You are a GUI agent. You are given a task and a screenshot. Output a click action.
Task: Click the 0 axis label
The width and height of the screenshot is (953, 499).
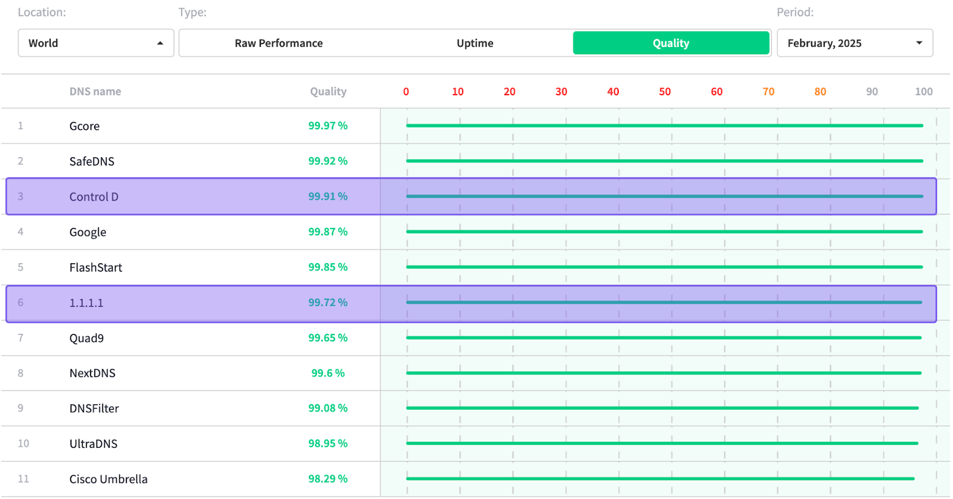point(406,92)
